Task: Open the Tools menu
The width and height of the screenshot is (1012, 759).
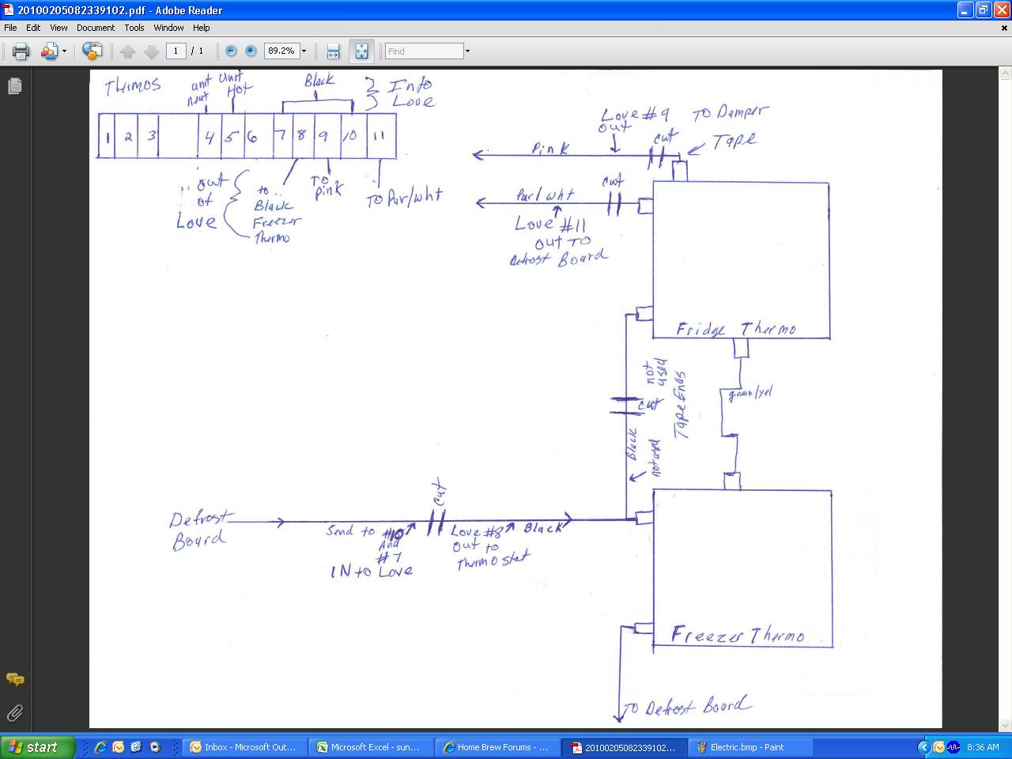Action: 134,28
